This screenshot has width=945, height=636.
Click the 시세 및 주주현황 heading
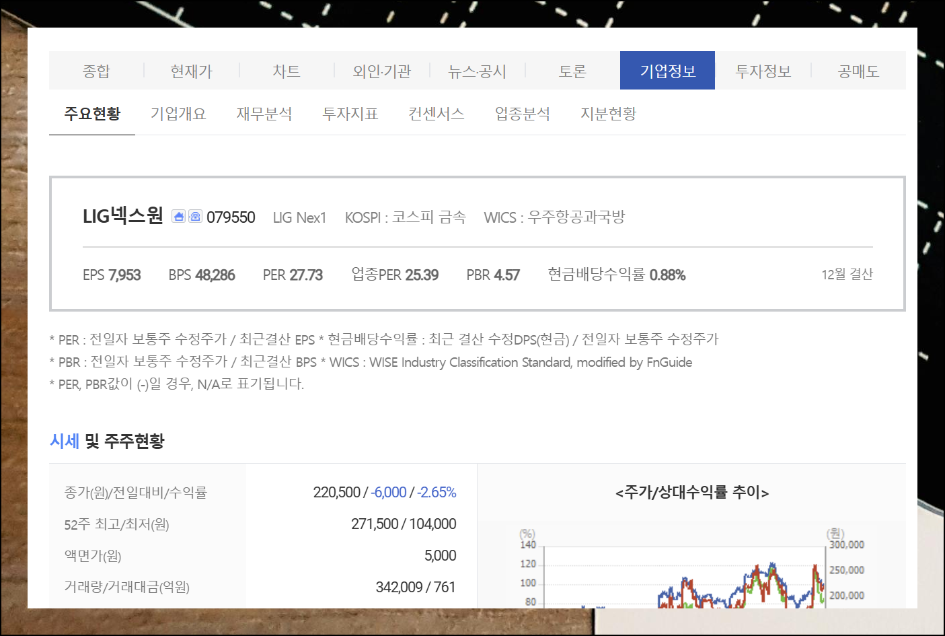point(108,441)
